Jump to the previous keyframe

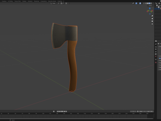coord(59,111)
